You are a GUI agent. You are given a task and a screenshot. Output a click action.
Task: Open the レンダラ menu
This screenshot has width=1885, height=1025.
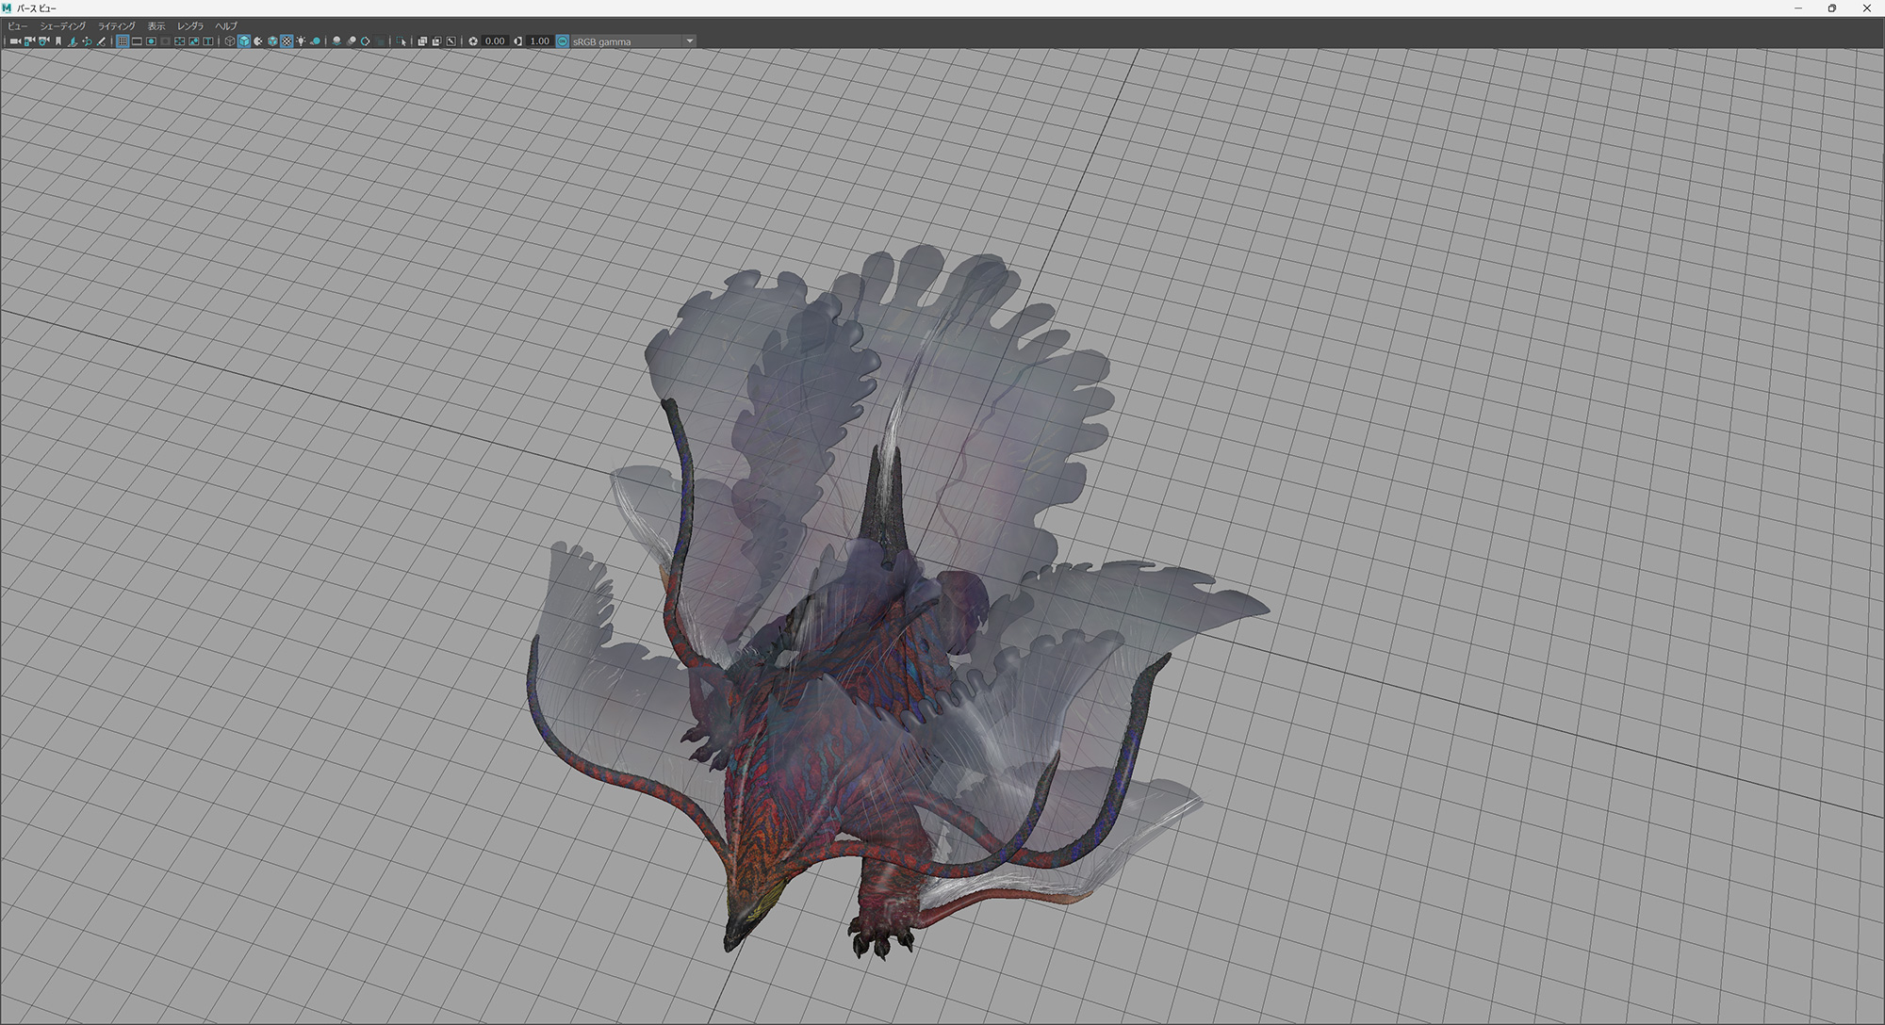[x=189, y=26]
